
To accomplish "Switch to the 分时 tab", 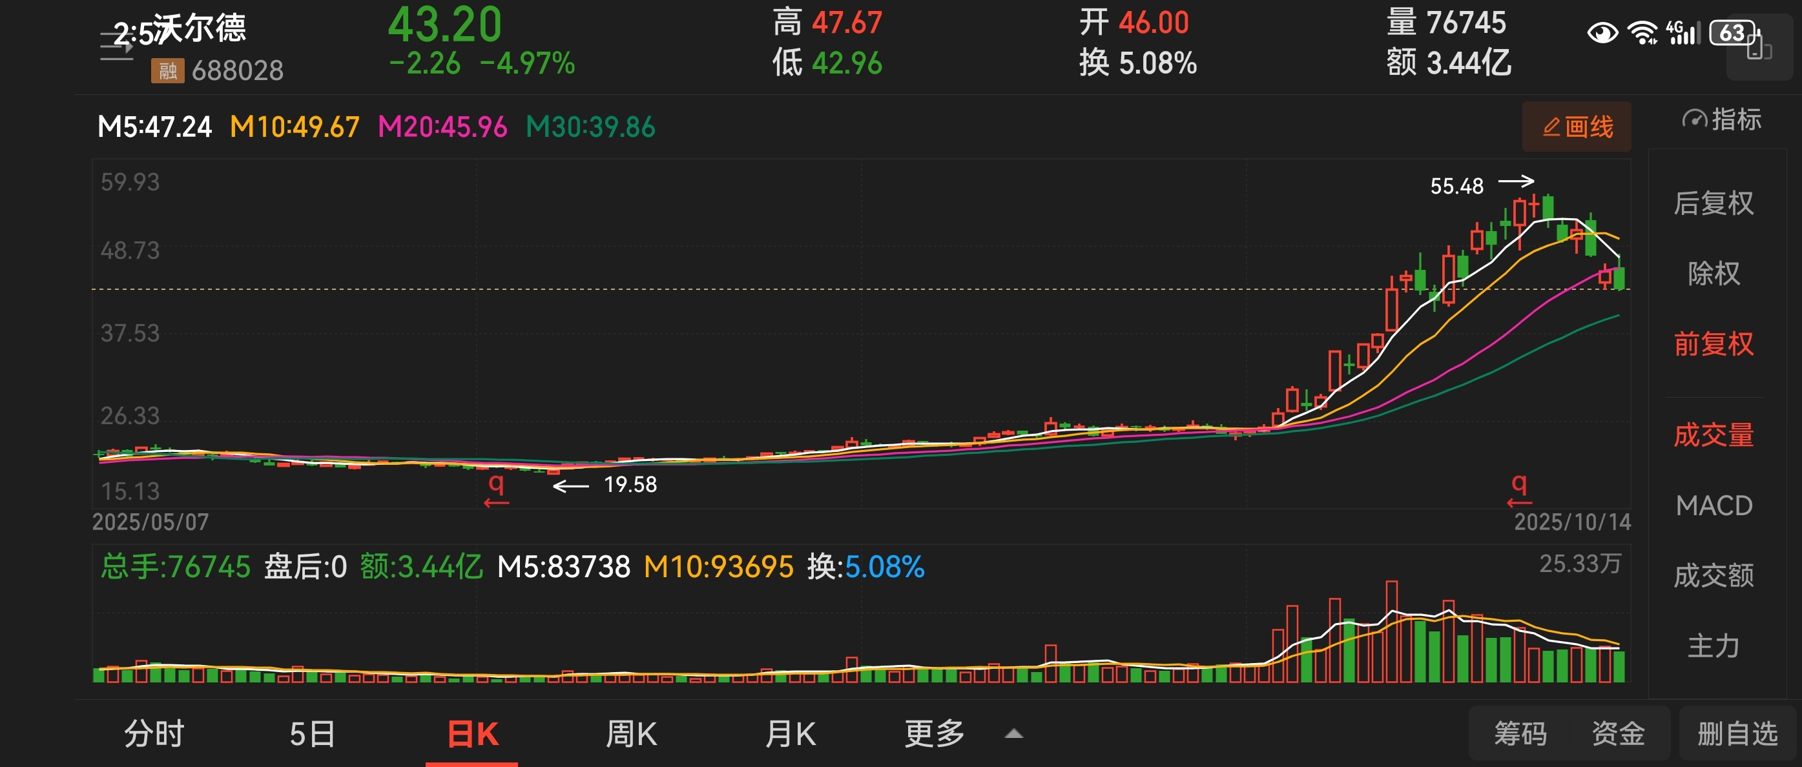I will (154, 733).
